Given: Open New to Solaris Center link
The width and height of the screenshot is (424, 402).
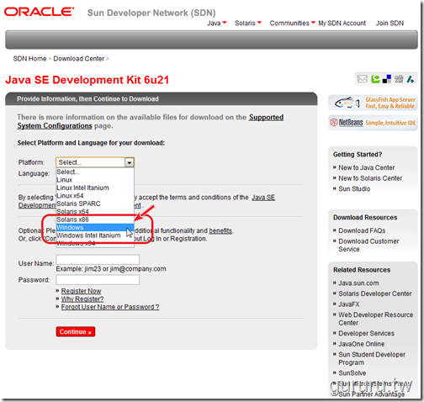Looking at the screenshot, I should tap(370, 178).
